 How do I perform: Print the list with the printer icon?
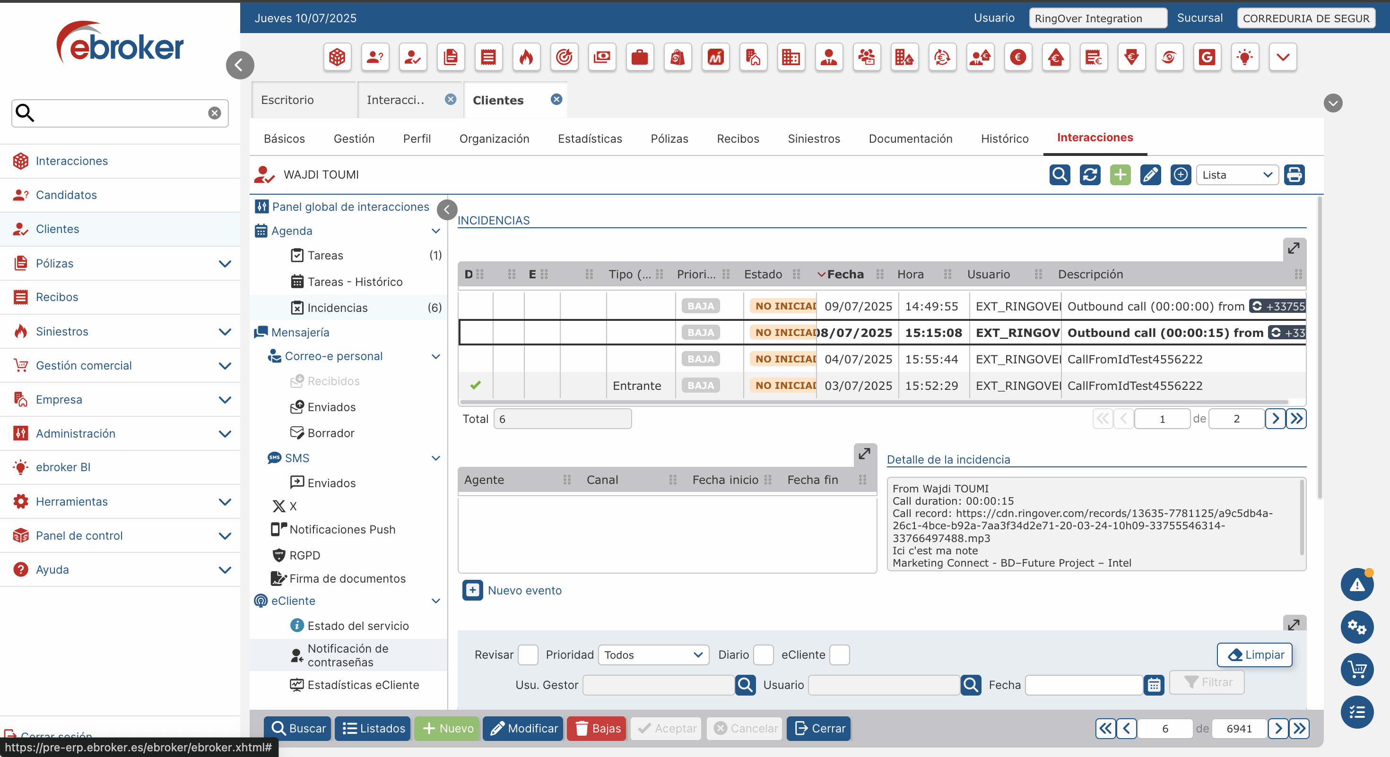click(1294, 175)
